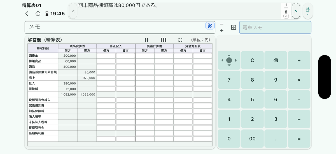
Task: Click 仕入 修正記入 借方 cell
Action: click(106, 83)
